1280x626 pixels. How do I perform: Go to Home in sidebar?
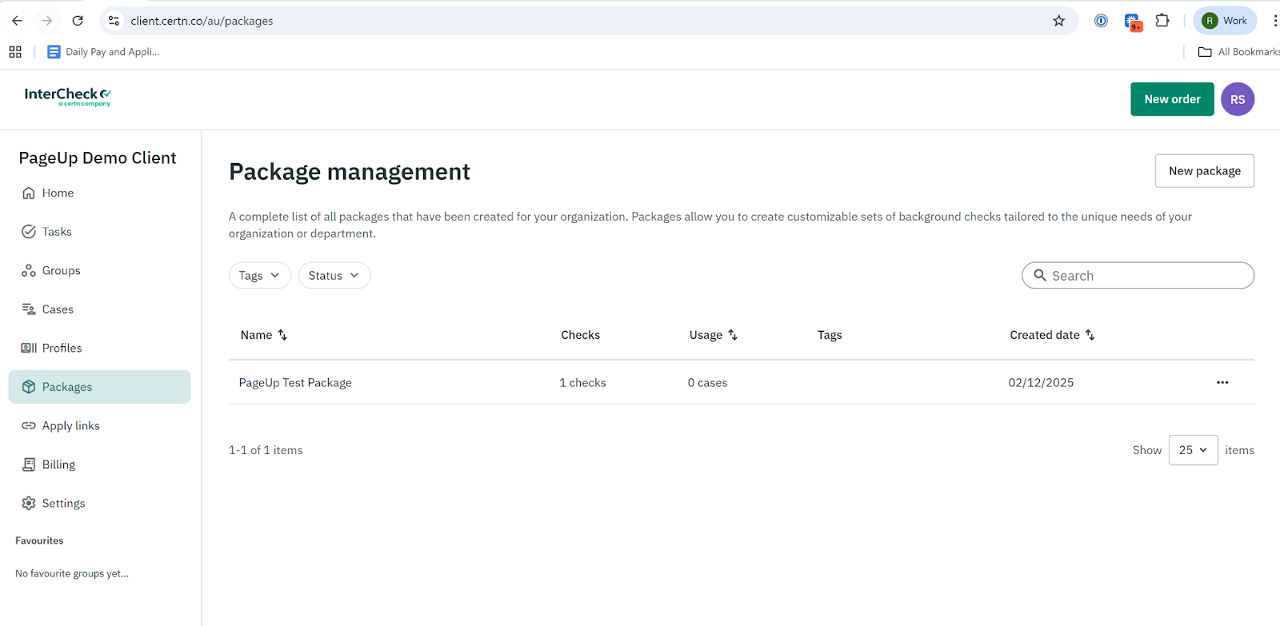pos(58,193)
